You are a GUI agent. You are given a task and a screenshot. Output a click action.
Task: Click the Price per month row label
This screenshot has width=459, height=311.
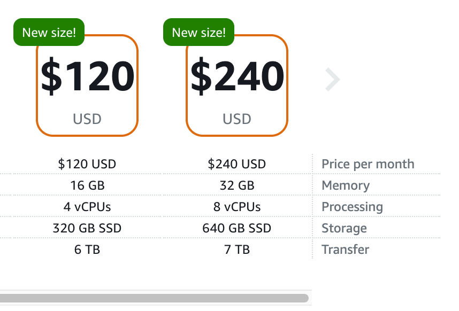(x=368, y=164)
